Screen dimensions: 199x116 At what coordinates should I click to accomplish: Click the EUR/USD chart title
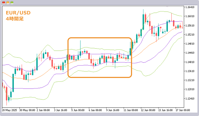[x=18, y=13]
